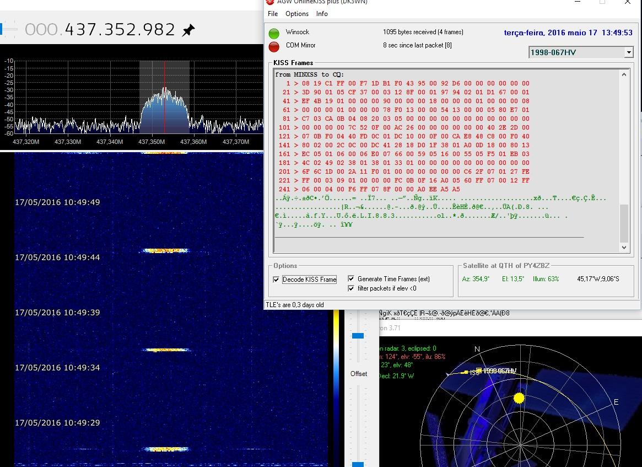Click the 1998-067HV label on Orbitron radar
Viewport: 642px width, 467px height.
(x=499, y=371)
